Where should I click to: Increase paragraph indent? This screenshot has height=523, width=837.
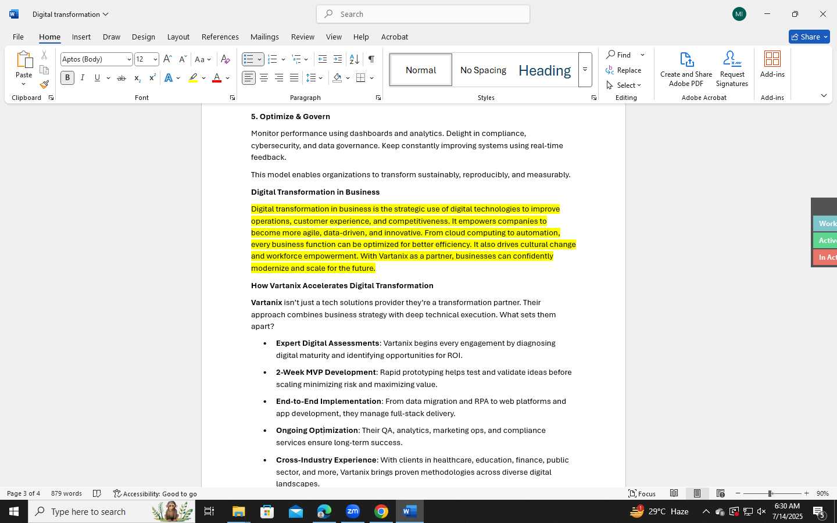338,59
